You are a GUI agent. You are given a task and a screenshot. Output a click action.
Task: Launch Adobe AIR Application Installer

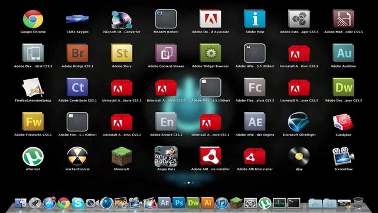tap(210, 156)
